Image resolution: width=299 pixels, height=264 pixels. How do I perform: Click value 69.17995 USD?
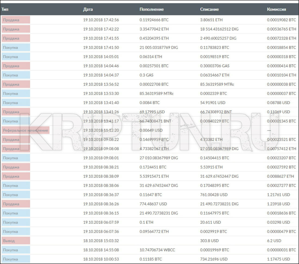(152, 112)
